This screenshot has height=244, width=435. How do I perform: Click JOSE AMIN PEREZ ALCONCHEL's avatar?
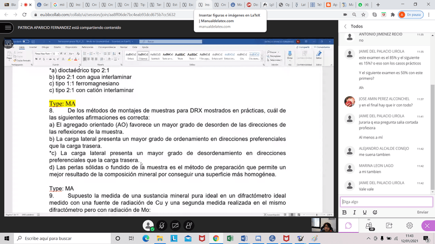point(349,101)
